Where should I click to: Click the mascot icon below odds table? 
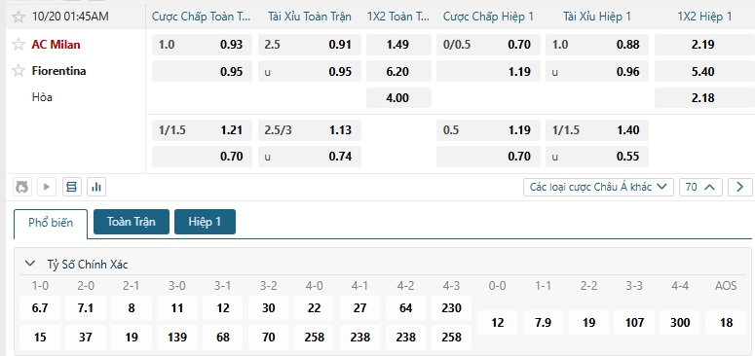tap(21, 187)
